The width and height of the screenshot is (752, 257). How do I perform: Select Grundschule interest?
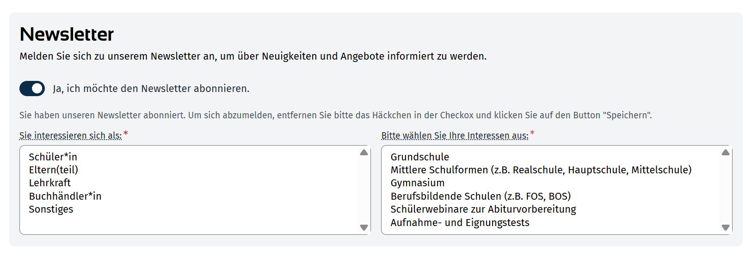419,157
